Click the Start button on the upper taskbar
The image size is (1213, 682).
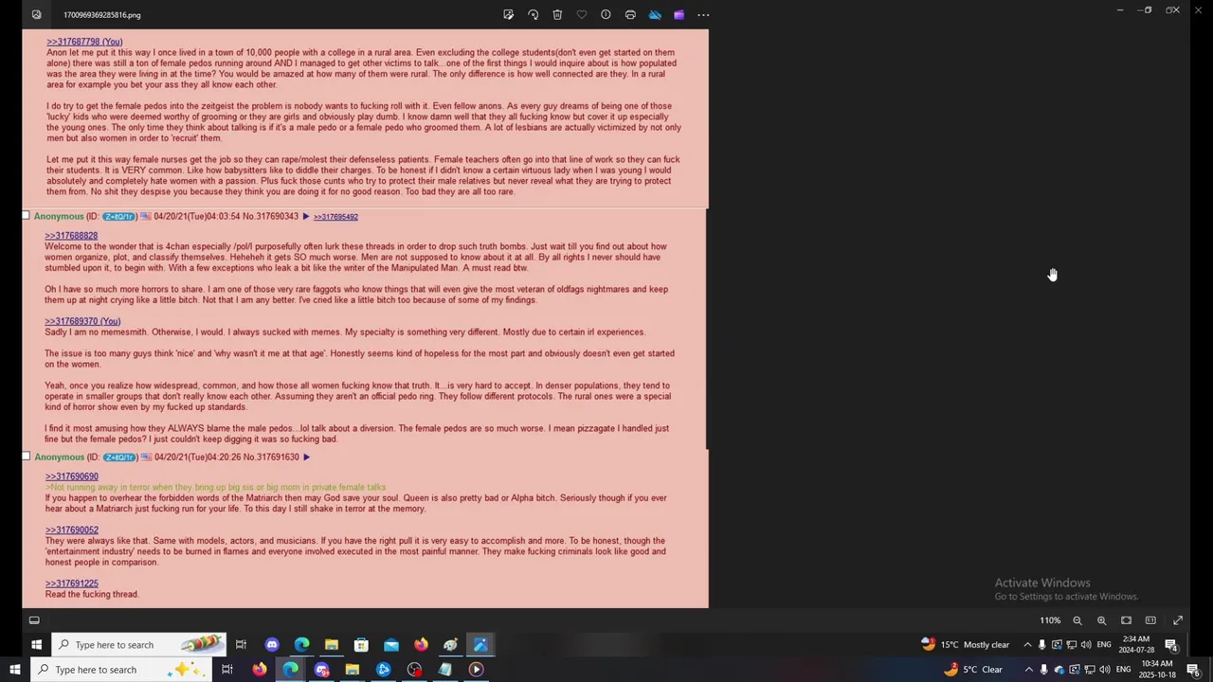(x=36, y=645)
